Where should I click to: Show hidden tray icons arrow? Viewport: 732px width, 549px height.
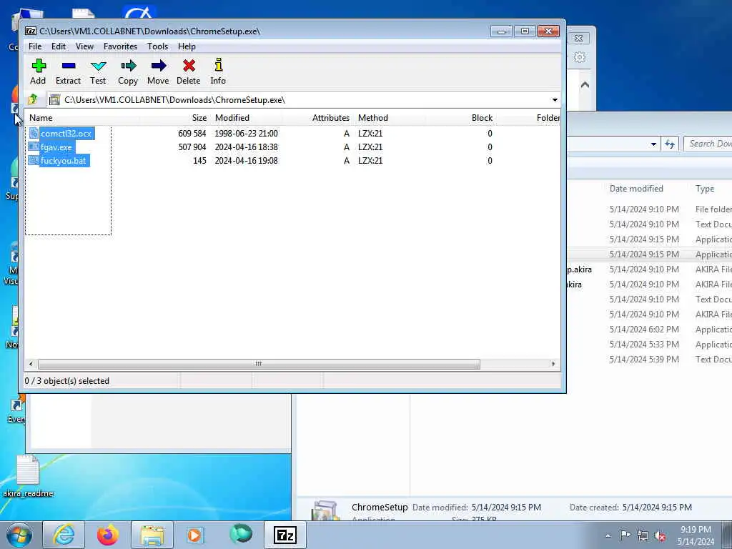click(x=608, y=536)
